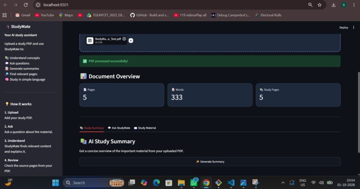The width and height of the screenshot is (360, 189).
Task: Open the Chrome profile avatar S
Action: (344, 5)
